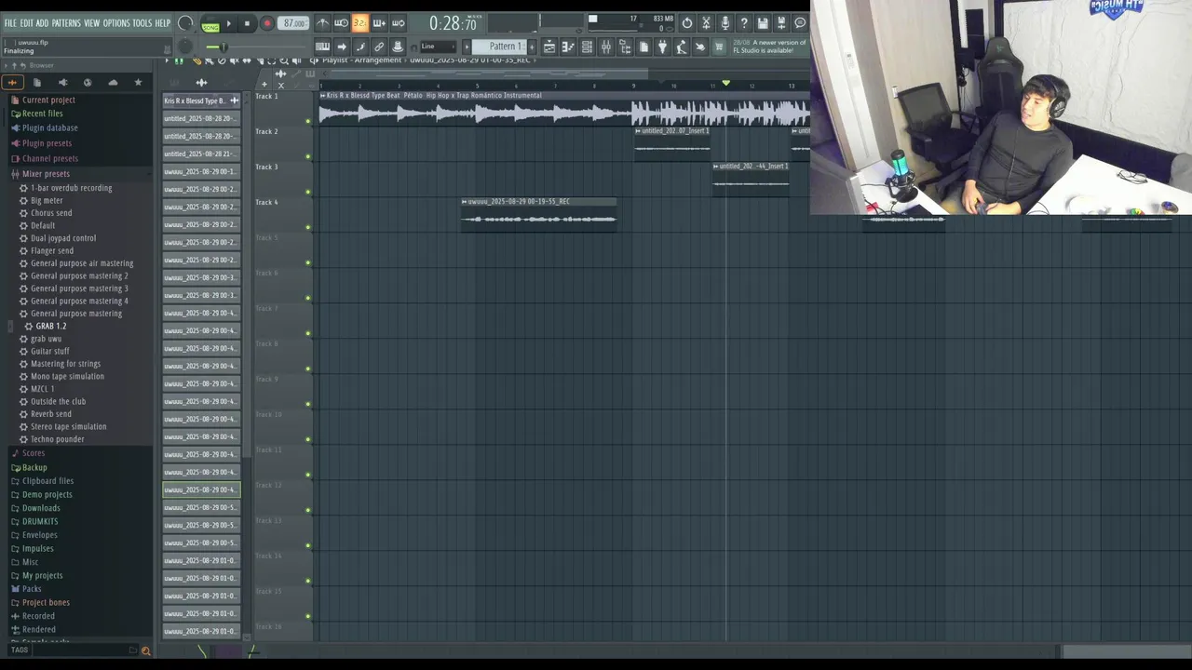The height and width of the screenshot is (670, 1192).
Task: Click the 0:28:70 time display
Action: [453, 24]
